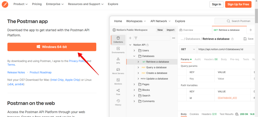
Task: Click the Postman logo icon
Action: (x=5, y=4)
